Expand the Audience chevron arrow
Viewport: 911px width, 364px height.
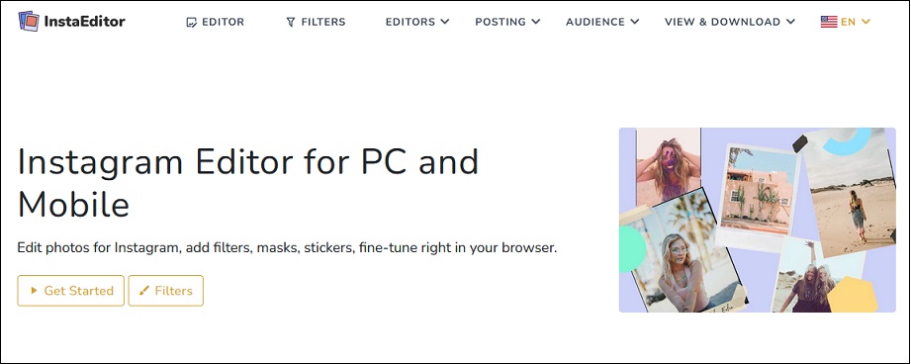[634, 22]
